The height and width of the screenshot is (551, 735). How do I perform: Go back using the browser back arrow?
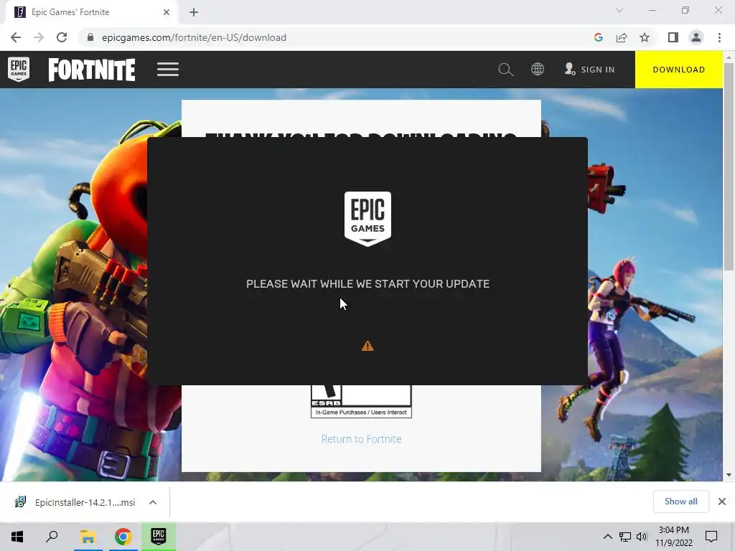16,37
